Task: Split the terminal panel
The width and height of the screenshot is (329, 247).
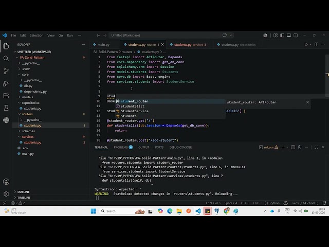Action: click(x=293, y=147)
